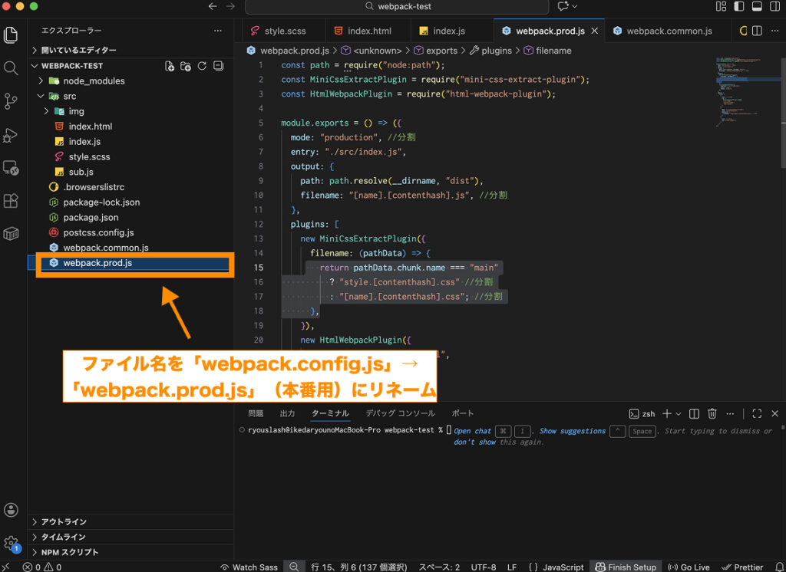Kill the terminal with trash icon
The height and width of the screenshot is (572, 786).
712,413
